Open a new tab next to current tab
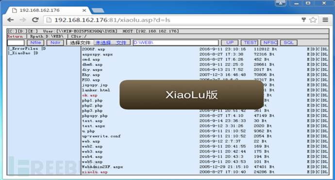 click(x=98, y=10)
